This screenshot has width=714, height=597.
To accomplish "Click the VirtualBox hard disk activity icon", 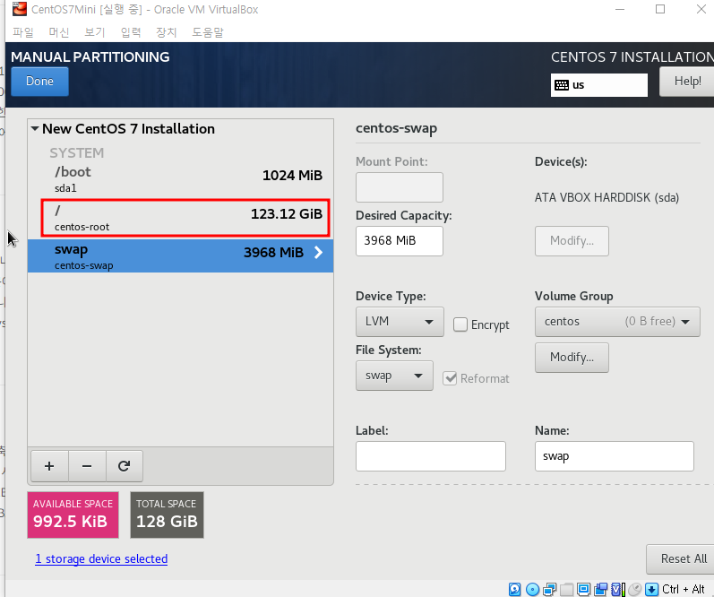I will pos(514,589).
